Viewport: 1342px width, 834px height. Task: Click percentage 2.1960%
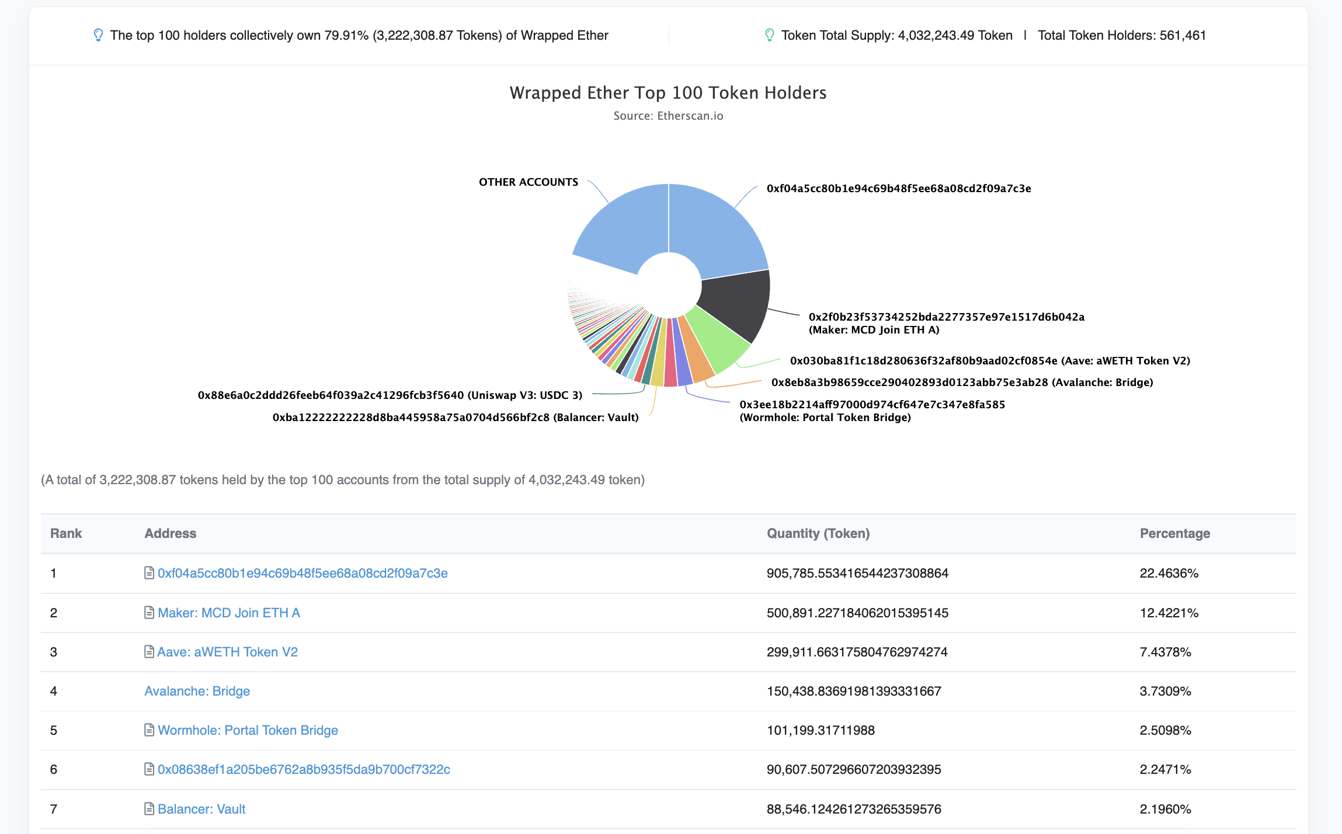pyautogui.click(x=1166, y=809)
